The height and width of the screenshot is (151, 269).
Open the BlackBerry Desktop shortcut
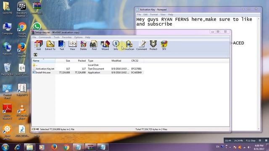coord(22,9)
